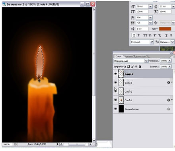Screen dimensions: 175x151
Task: Click the lock icon on the Задний план layer
Action: [168, 109]
